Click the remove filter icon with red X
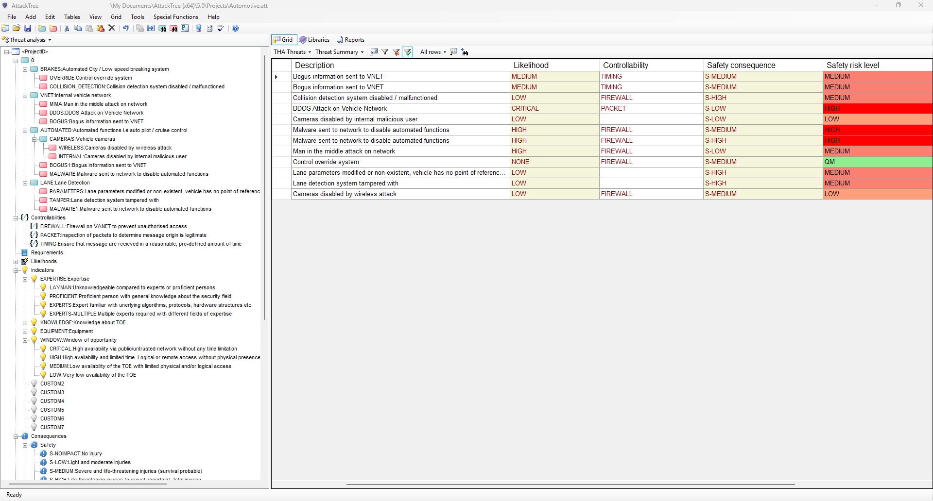The width and height of the screenshot is (933, 501). pos(396,52)
